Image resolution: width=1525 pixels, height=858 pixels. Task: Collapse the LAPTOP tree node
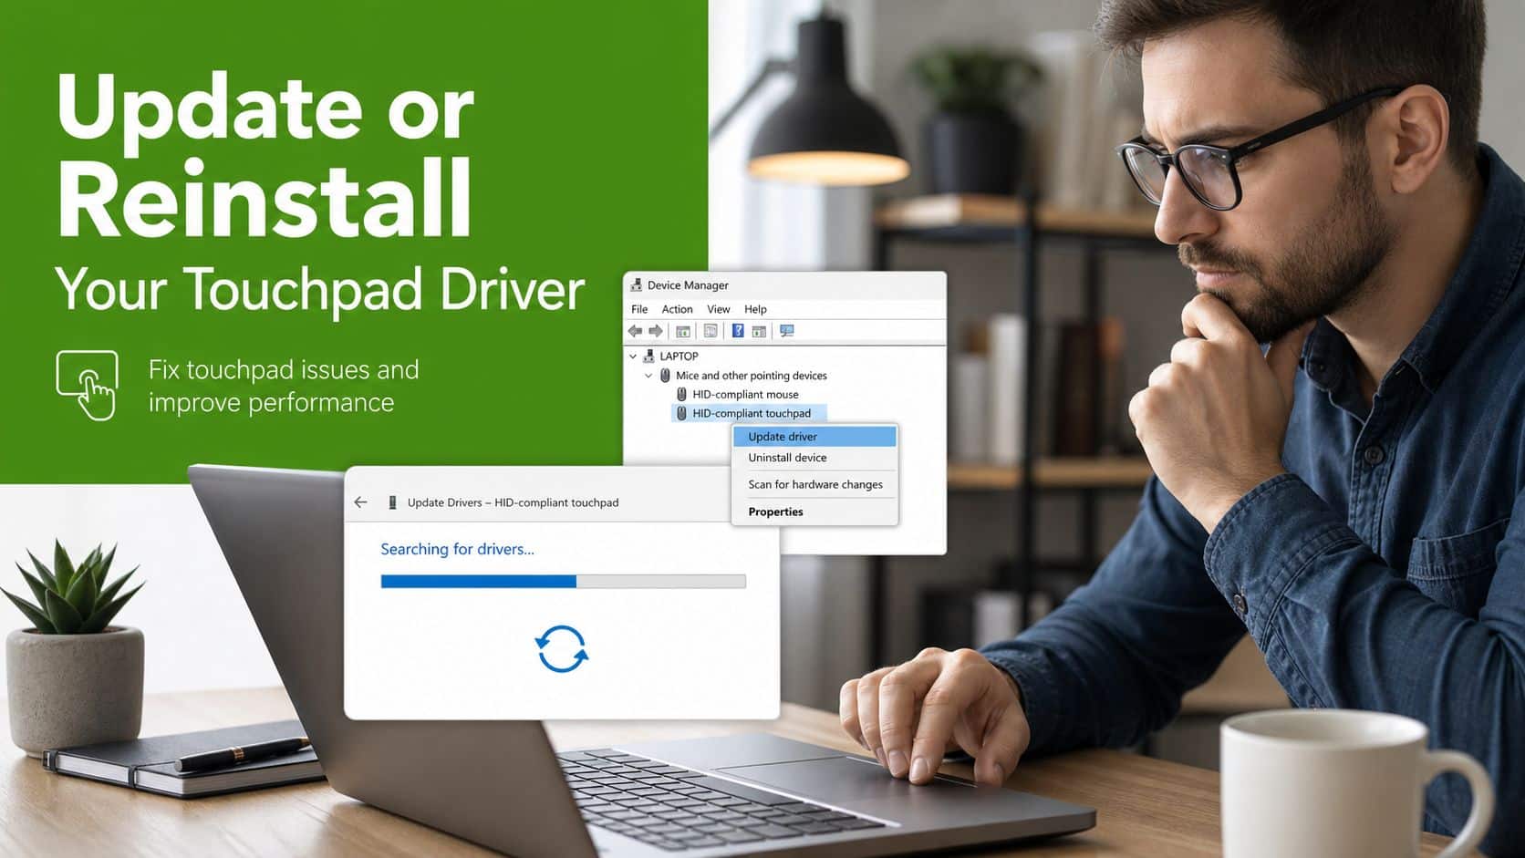633,357
